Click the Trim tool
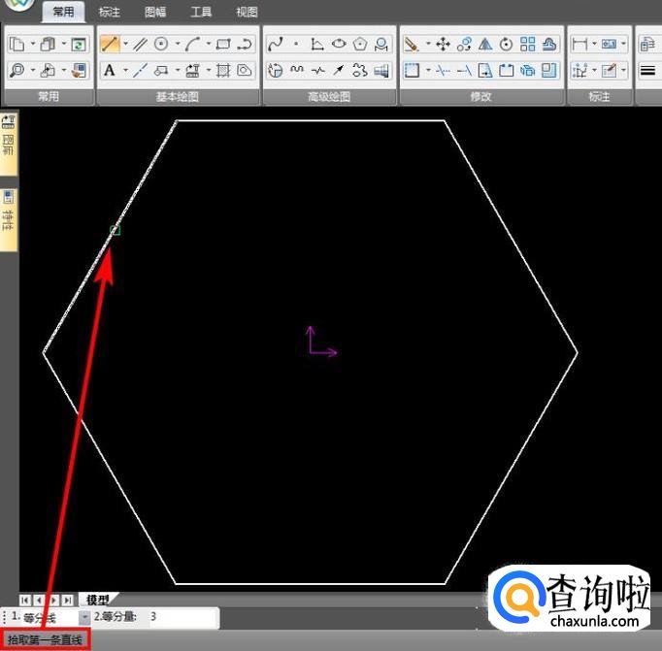 [443, 71]
